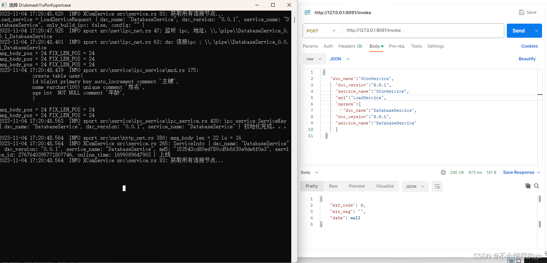Click the Save button label
The height and width of the screenshot is (263, 547).
pos(531,12)
